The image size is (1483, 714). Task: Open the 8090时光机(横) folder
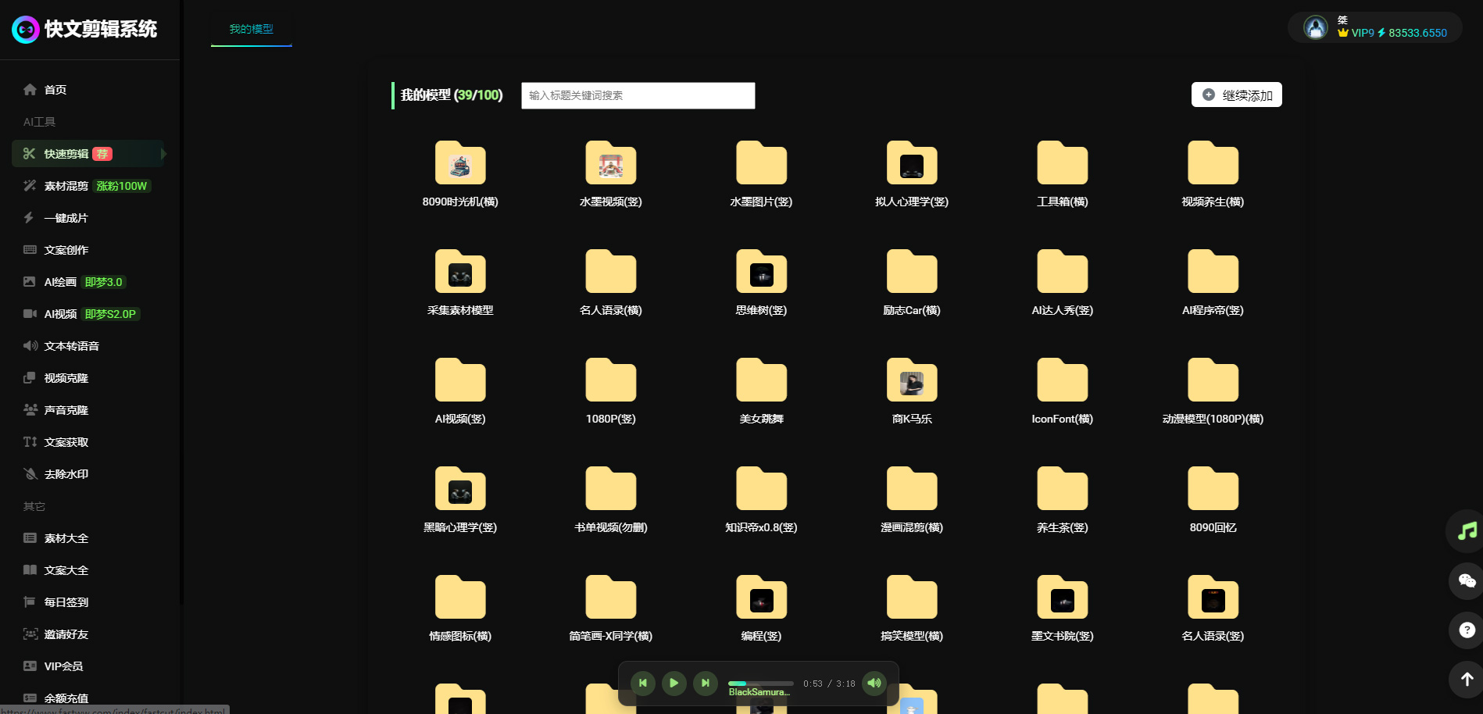pos(460,166)
